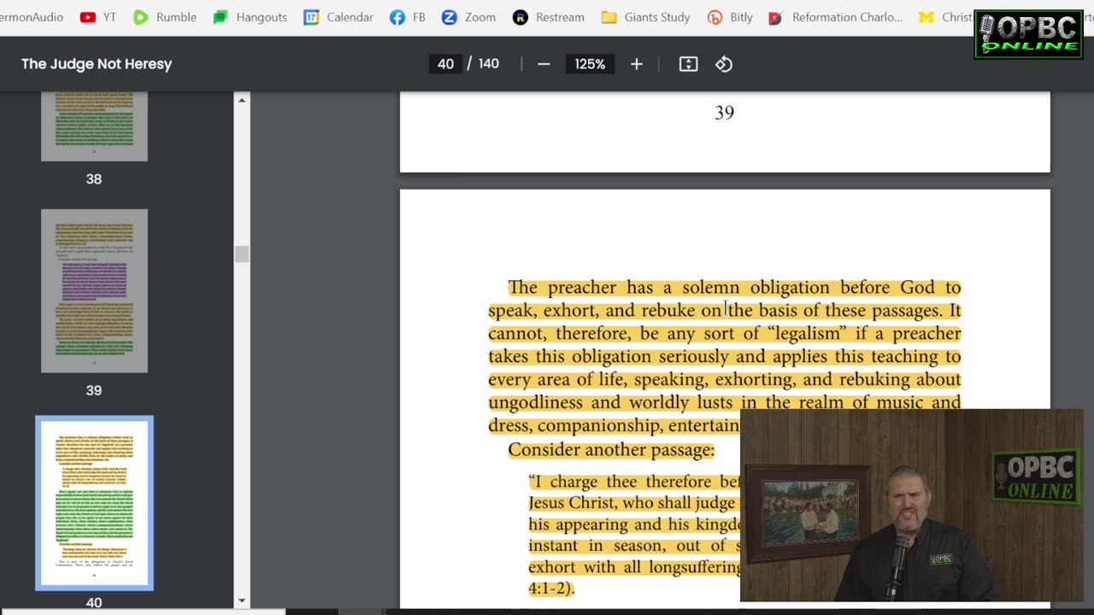
Task: Open the FB bookmark
Action: pos(407,17)
